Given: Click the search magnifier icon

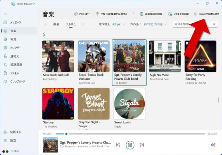Looking at the screenshot, I should click(x=214, y=24).
